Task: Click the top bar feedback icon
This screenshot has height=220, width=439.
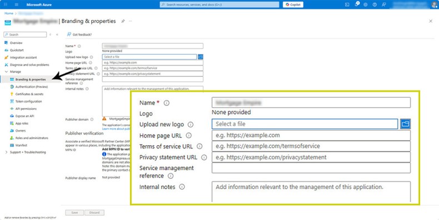Action: coord(383,5)
